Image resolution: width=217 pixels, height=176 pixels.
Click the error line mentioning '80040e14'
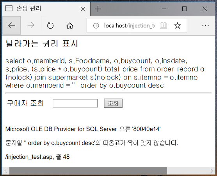[83, 129]
